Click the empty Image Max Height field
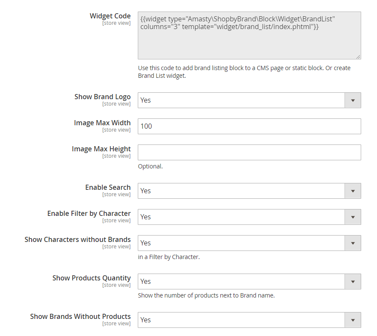 pos(249,152)
